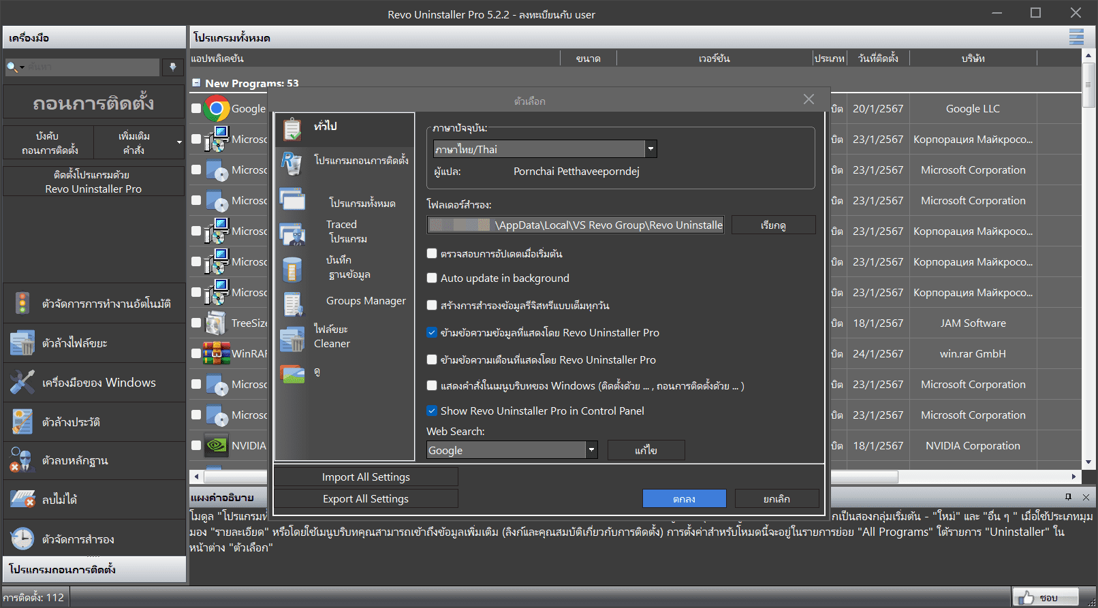Click the NVIDIA program icon
This screenshot has width=1098, height=608.
click(x=217, y=445)
